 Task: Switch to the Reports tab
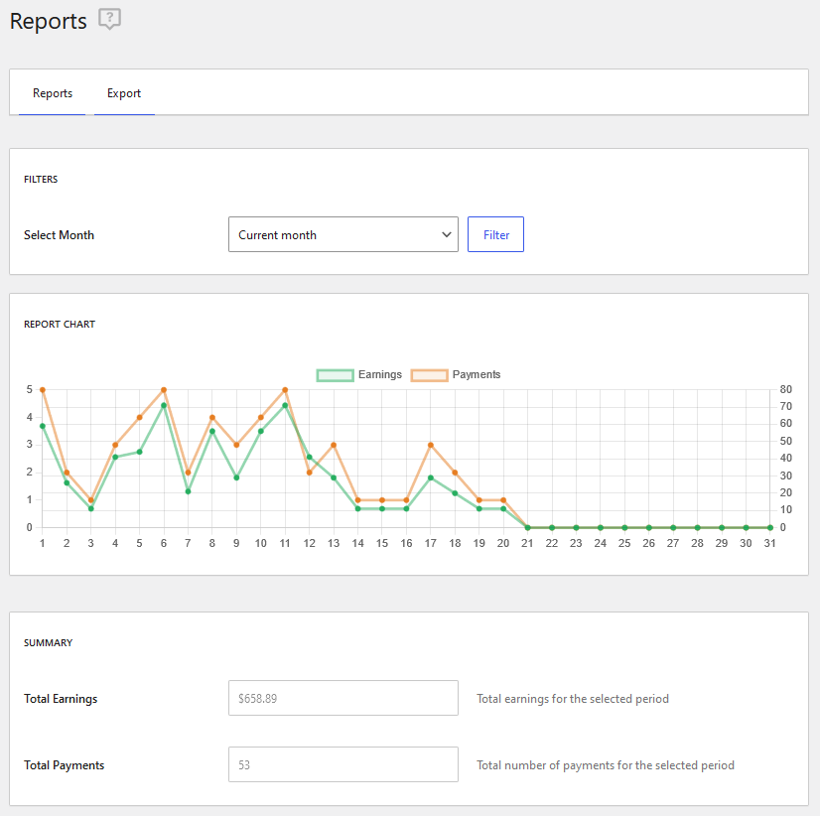(53, 93)
